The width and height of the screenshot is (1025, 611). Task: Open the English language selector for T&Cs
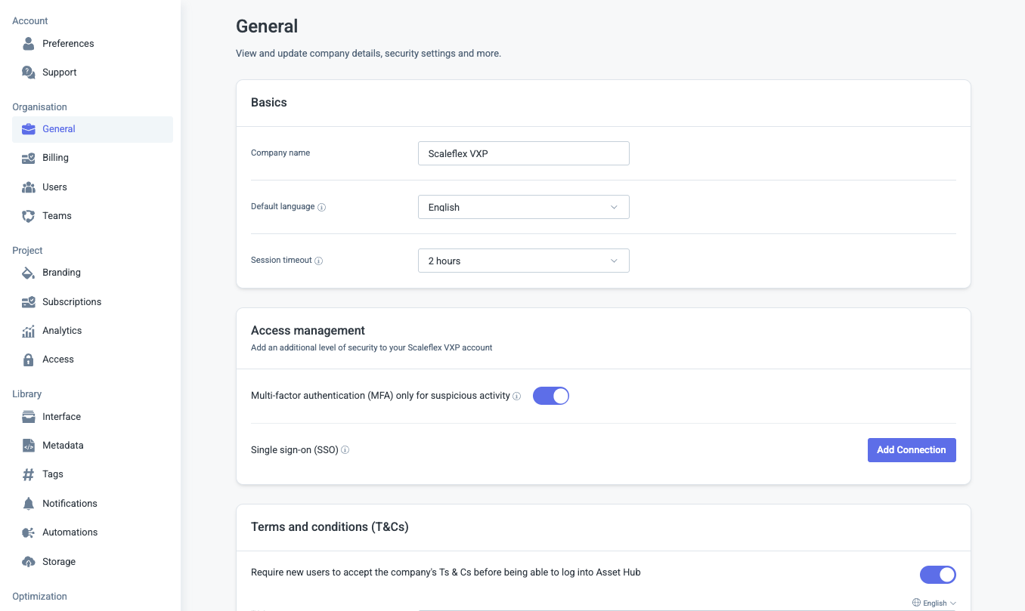[x=934, y=603]
